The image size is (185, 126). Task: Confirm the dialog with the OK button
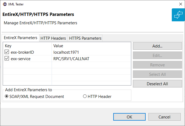pyautogui.click(x=129, y=117)
